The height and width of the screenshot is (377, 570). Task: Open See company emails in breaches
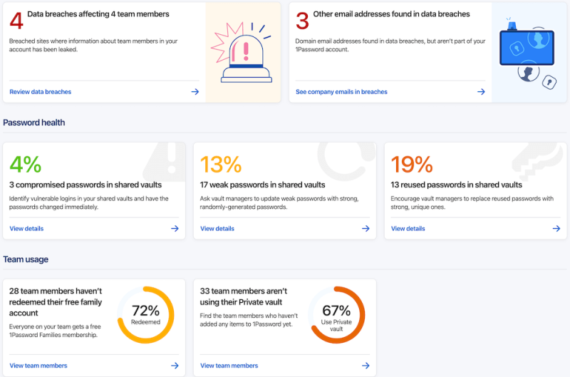coord(341,92)
